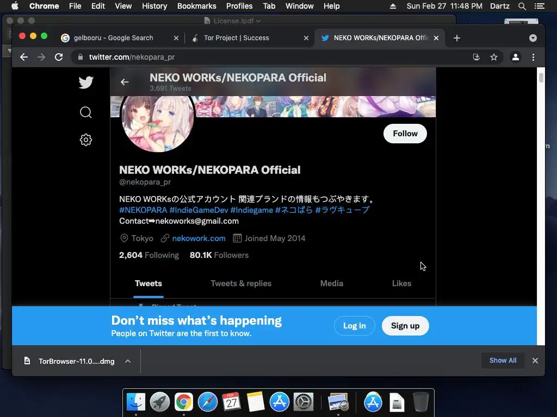Viewport: 557px width, 417px height.
Task: Open Launchpad from the Dock
Action: (x=159, y=402)
